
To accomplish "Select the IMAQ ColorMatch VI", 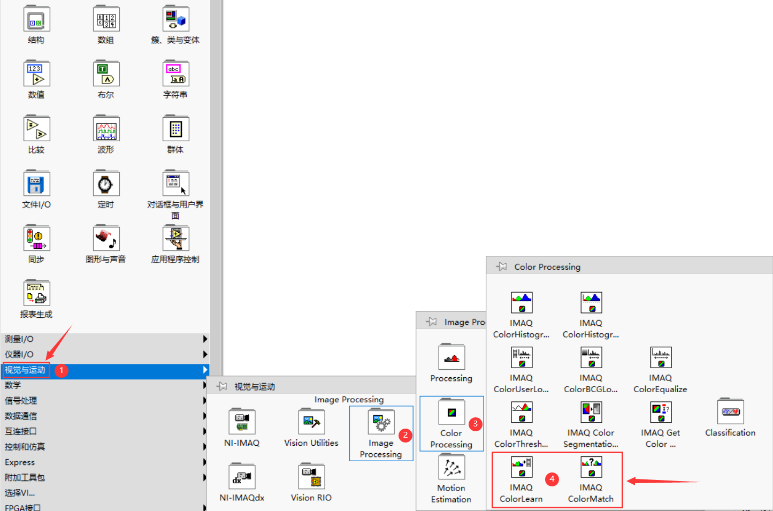I will coord(591,467).
